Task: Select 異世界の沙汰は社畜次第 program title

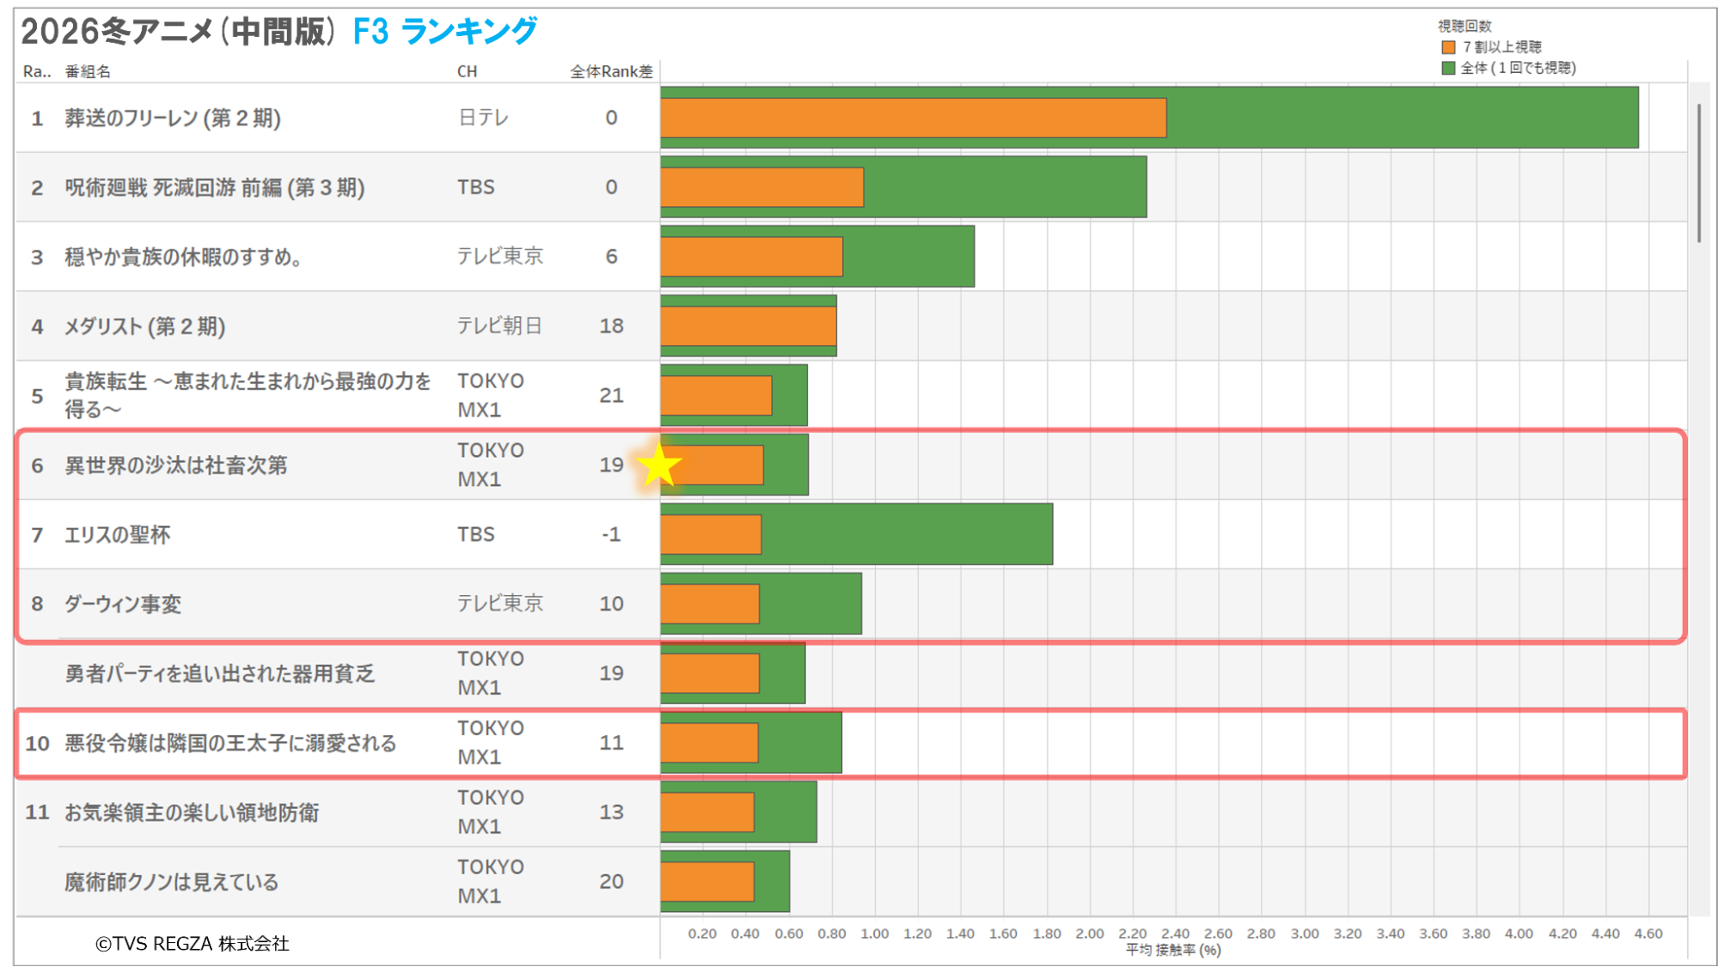Action: click(176, 465)
